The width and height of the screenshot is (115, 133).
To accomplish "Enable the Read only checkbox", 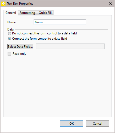I will point(9,54).
